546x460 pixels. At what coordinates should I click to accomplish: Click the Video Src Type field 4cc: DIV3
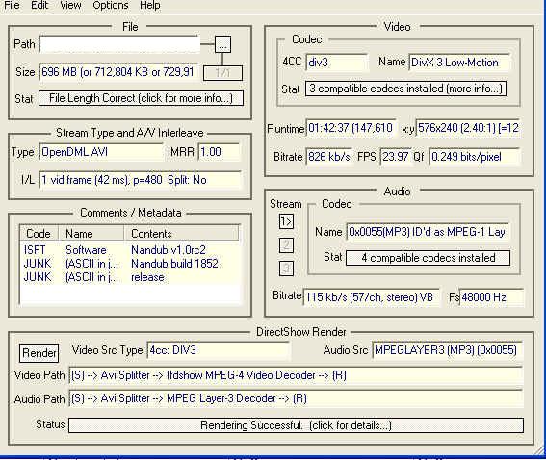pos(219,350)
